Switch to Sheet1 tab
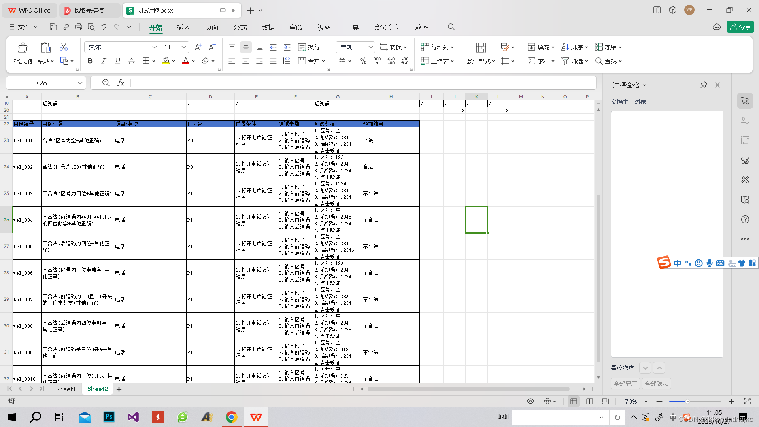The width and height of the screenshot is (759, 427). click(x=66, y=389)
